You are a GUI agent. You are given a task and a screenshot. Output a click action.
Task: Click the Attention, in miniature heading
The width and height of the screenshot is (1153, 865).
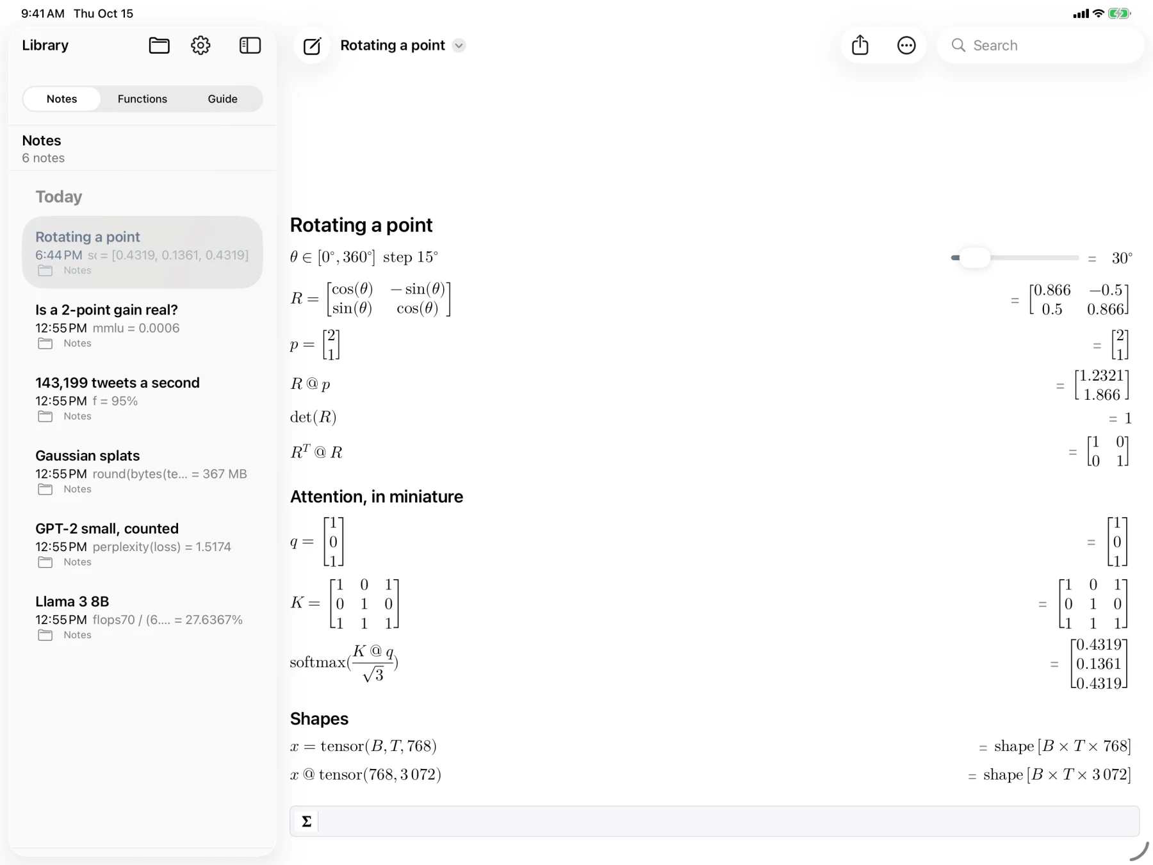click(377, 497)
